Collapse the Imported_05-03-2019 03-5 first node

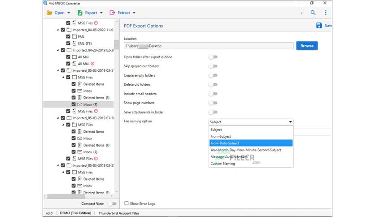coord(58,70)
